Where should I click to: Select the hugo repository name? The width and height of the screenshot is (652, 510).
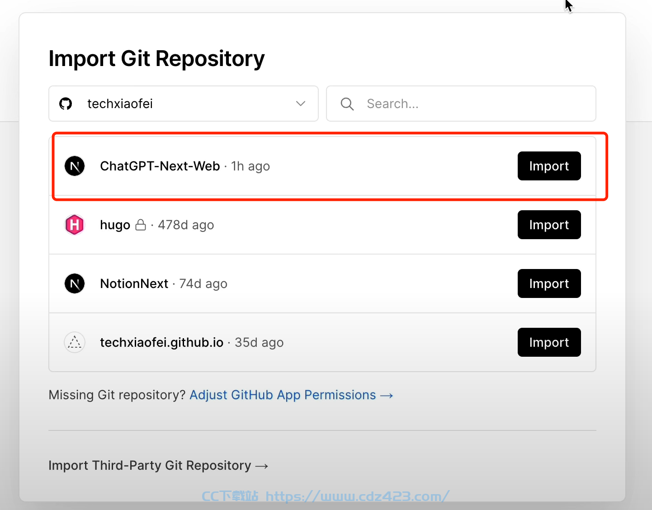115,225
